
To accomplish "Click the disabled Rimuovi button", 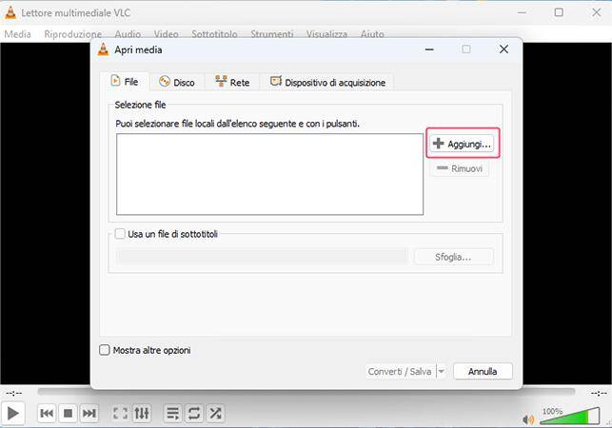I will click(x=460, y=168).
